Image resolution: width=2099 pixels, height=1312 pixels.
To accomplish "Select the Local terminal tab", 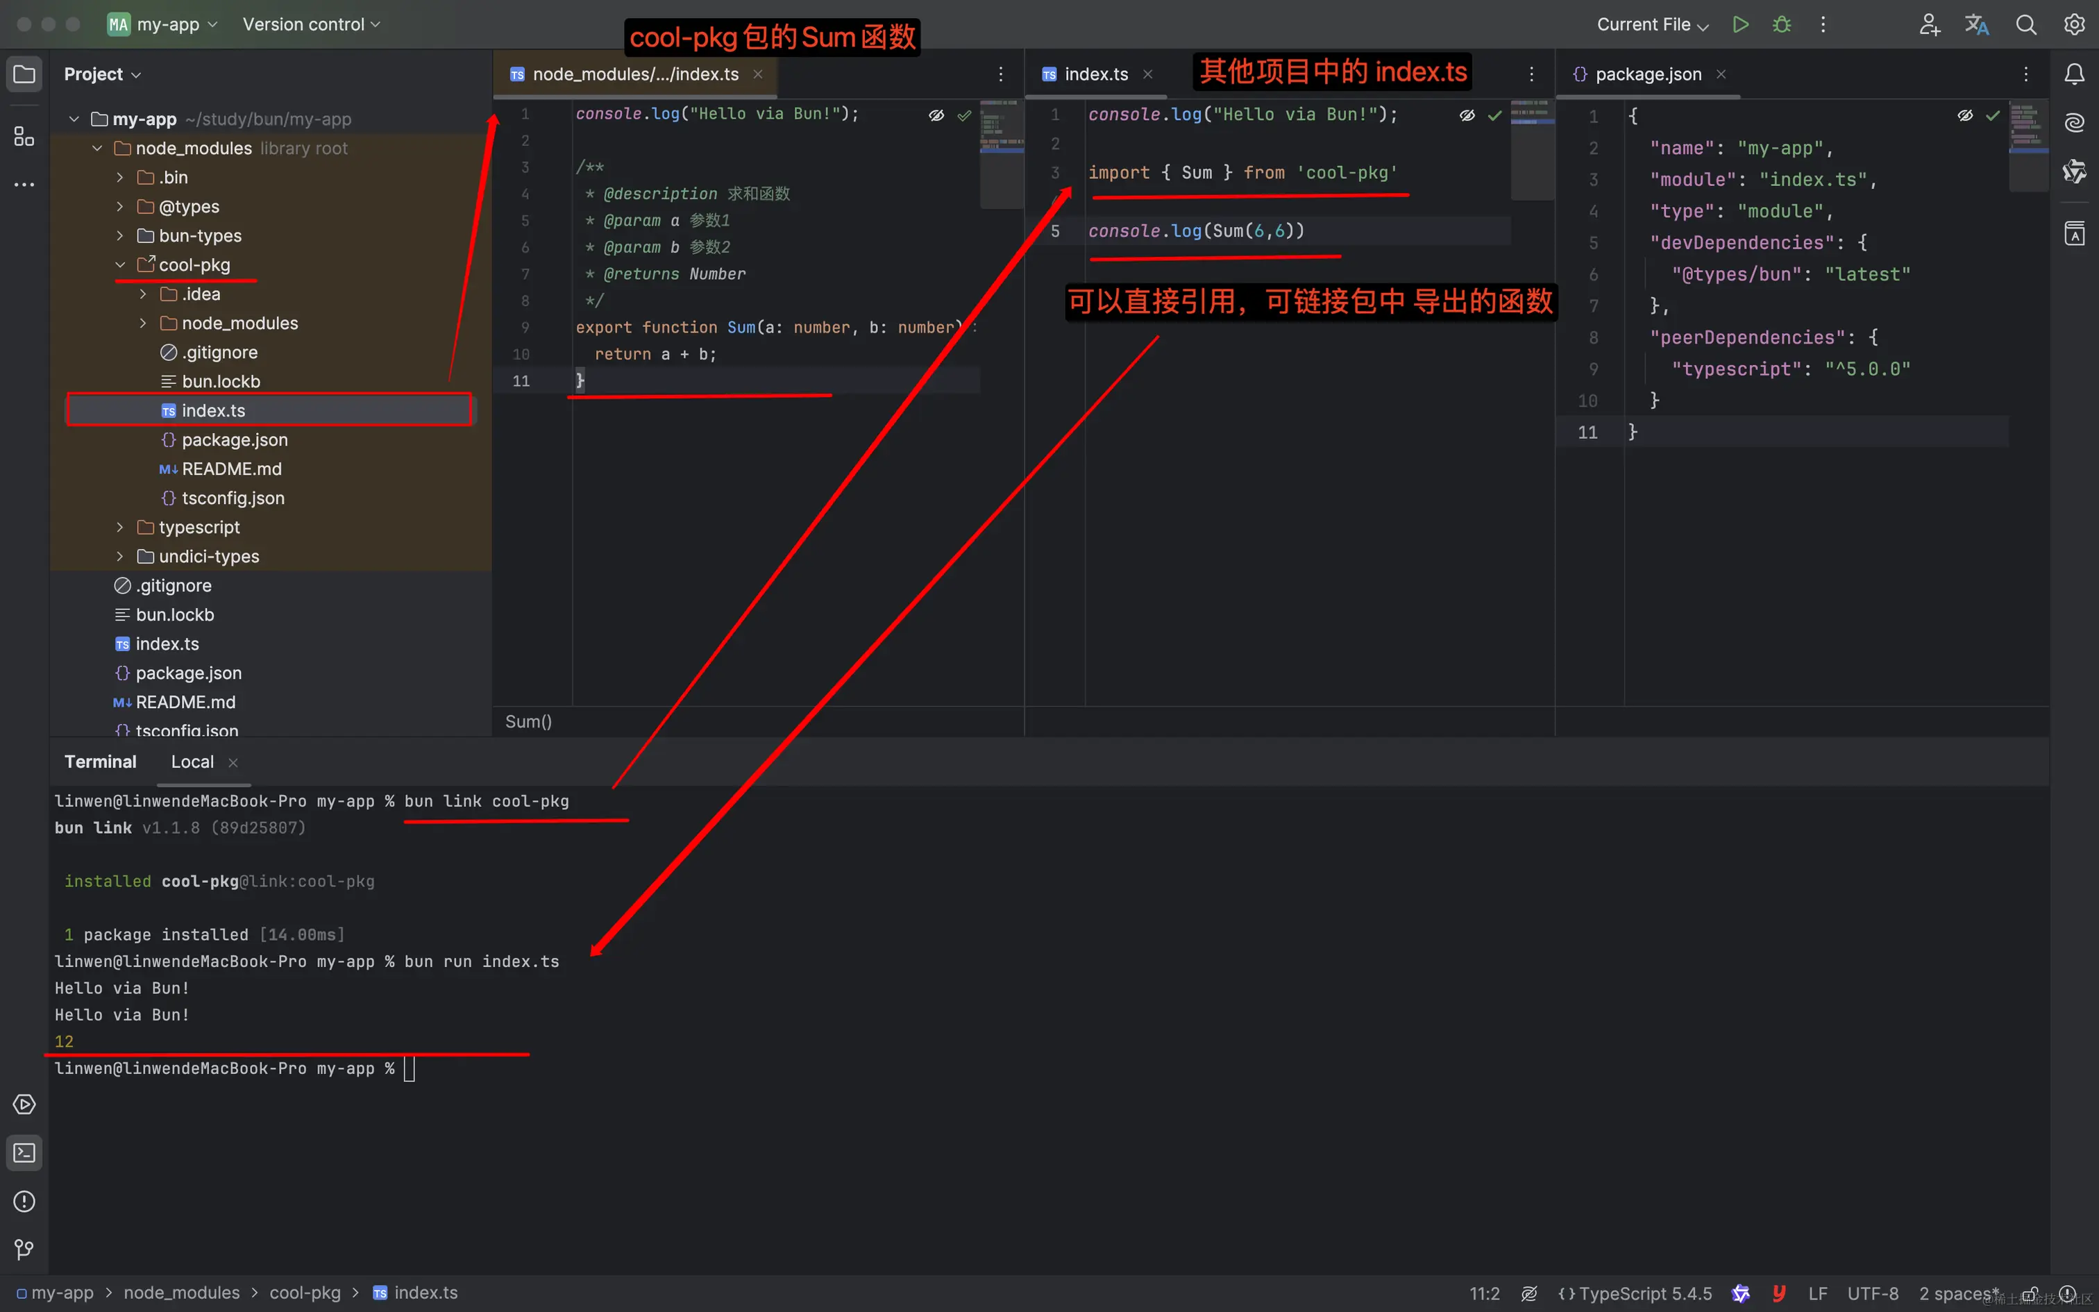I will pos(192,761).
